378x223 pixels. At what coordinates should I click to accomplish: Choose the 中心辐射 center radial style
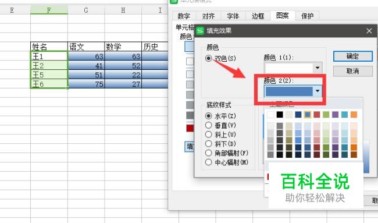click(209, 162)
